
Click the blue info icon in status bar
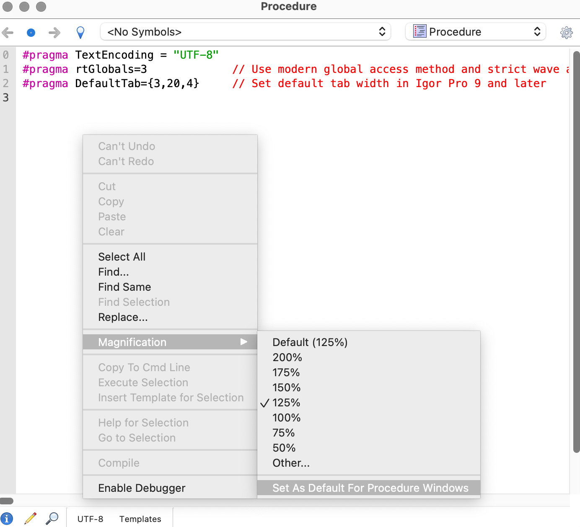(x=7, y=518)
